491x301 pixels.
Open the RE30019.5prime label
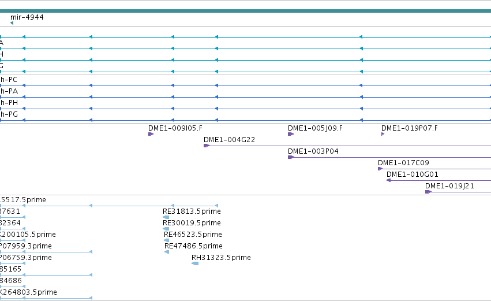pos(192,223)
